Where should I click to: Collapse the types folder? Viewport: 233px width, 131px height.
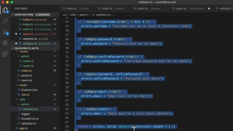point(17,85)
